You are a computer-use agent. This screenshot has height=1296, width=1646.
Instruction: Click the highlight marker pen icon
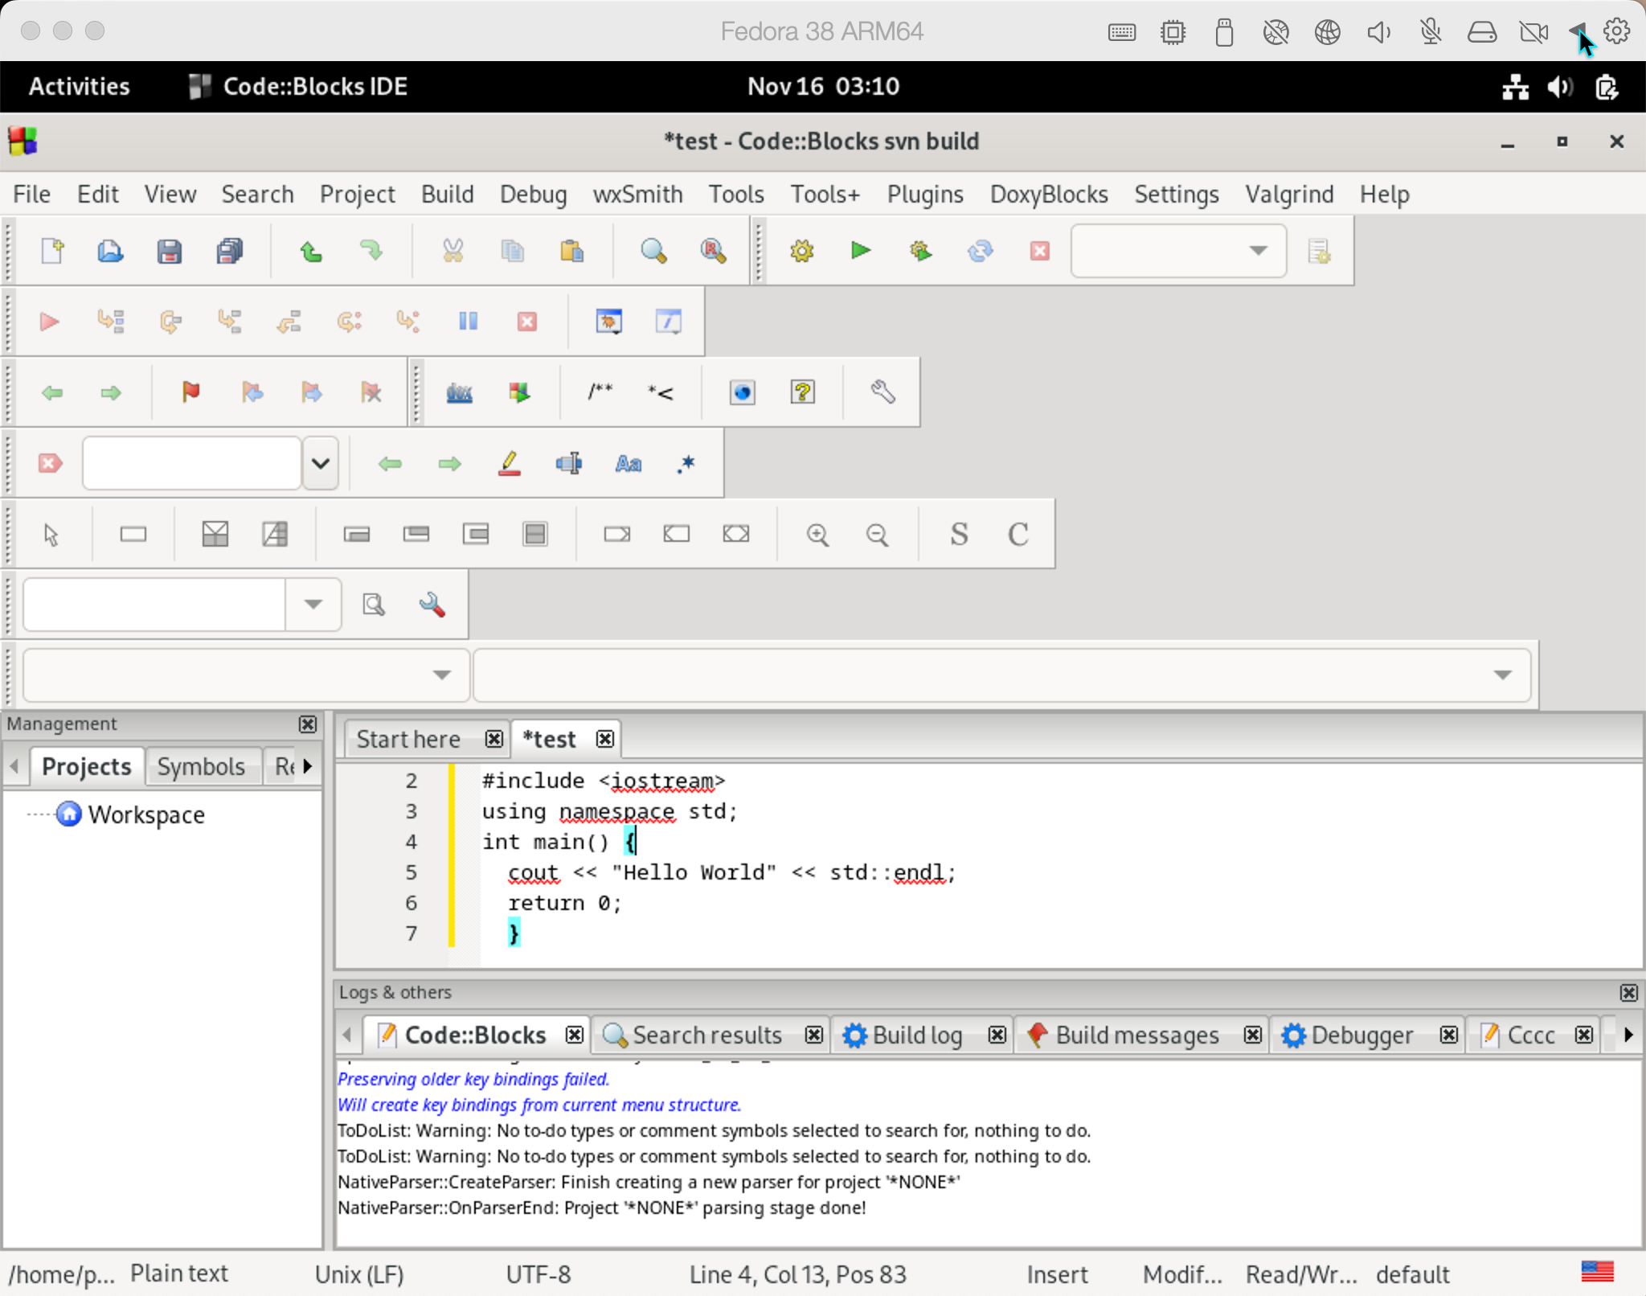click(x=509, y=463)
